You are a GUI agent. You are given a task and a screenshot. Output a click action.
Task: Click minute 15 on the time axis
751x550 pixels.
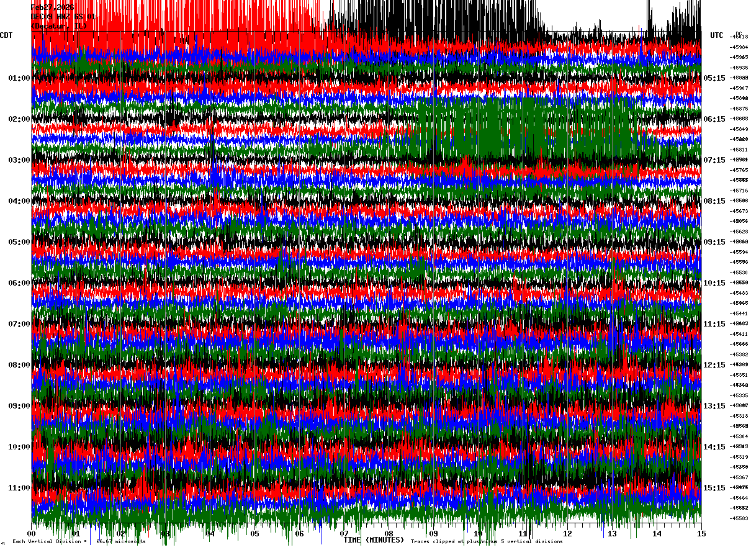click(701, 533)
